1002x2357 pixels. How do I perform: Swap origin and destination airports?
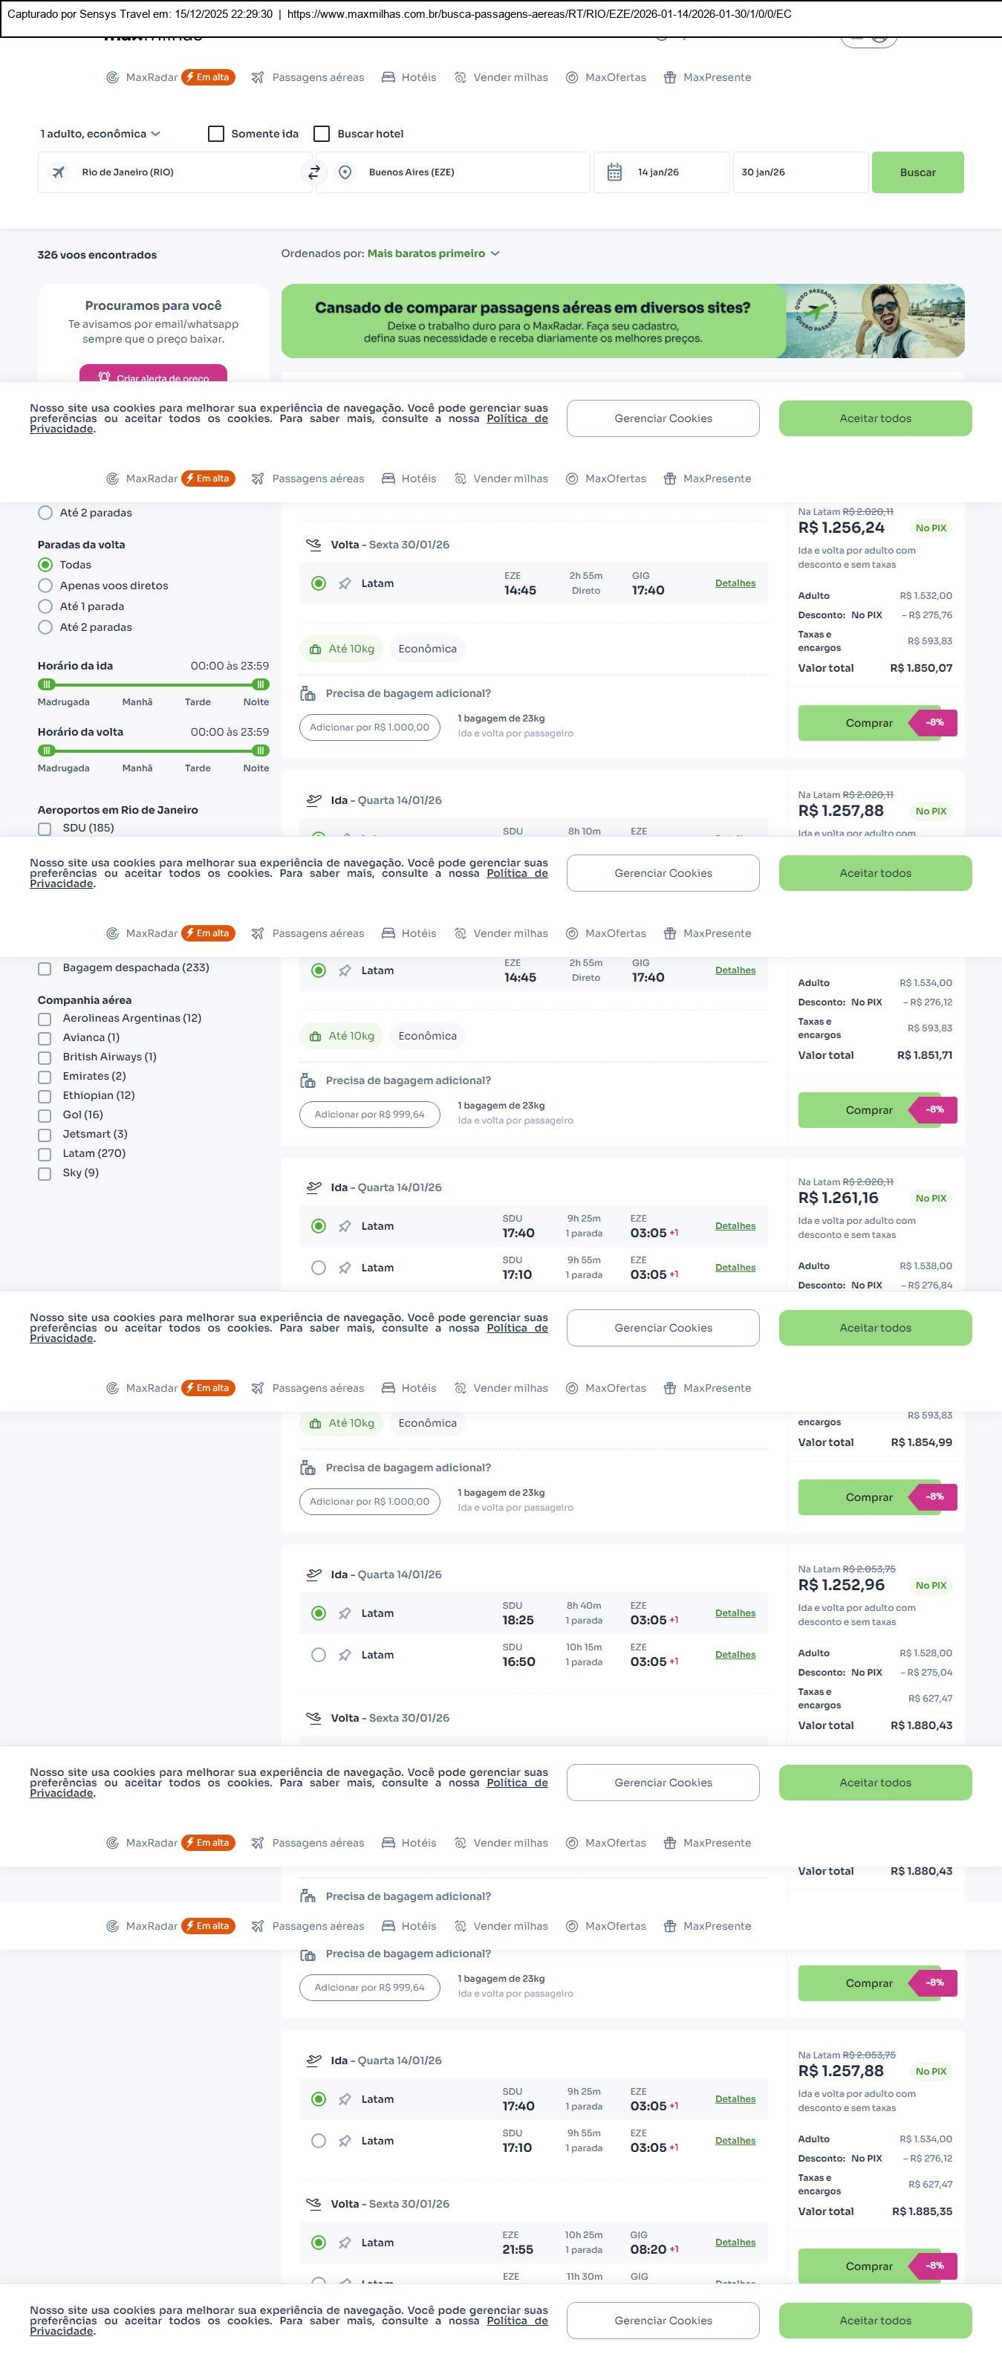314,172
